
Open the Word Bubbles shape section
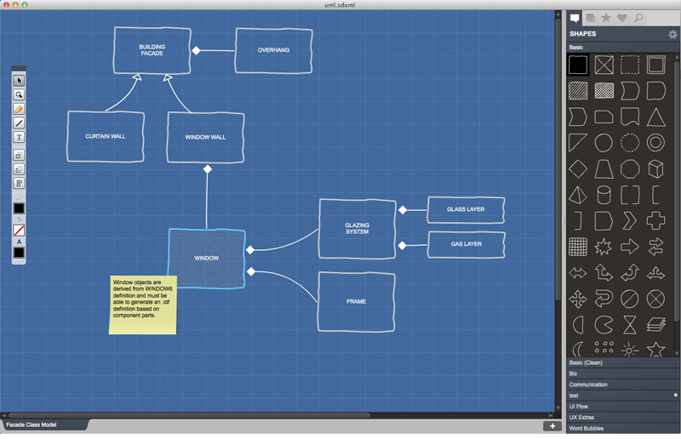586,428
